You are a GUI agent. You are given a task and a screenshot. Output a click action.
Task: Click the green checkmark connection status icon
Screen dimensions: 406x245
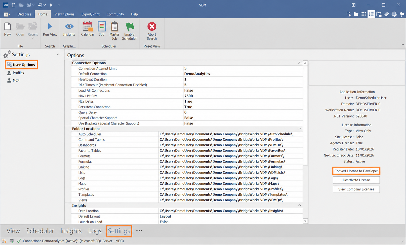(19, 241)
